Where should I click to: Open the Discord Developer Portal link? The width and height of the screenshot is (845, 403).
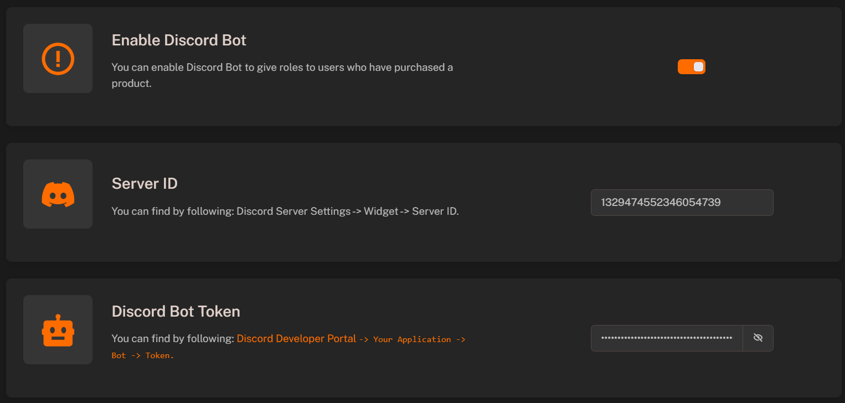coord(296,338)
